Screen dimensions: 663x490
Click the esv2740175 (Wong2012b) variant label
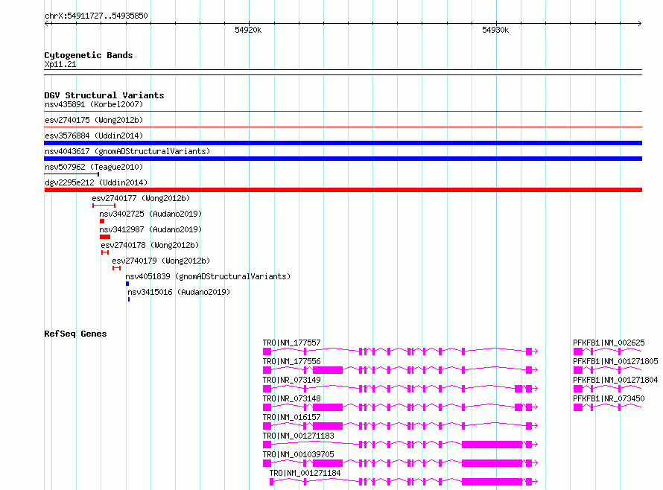pos(94,120)
